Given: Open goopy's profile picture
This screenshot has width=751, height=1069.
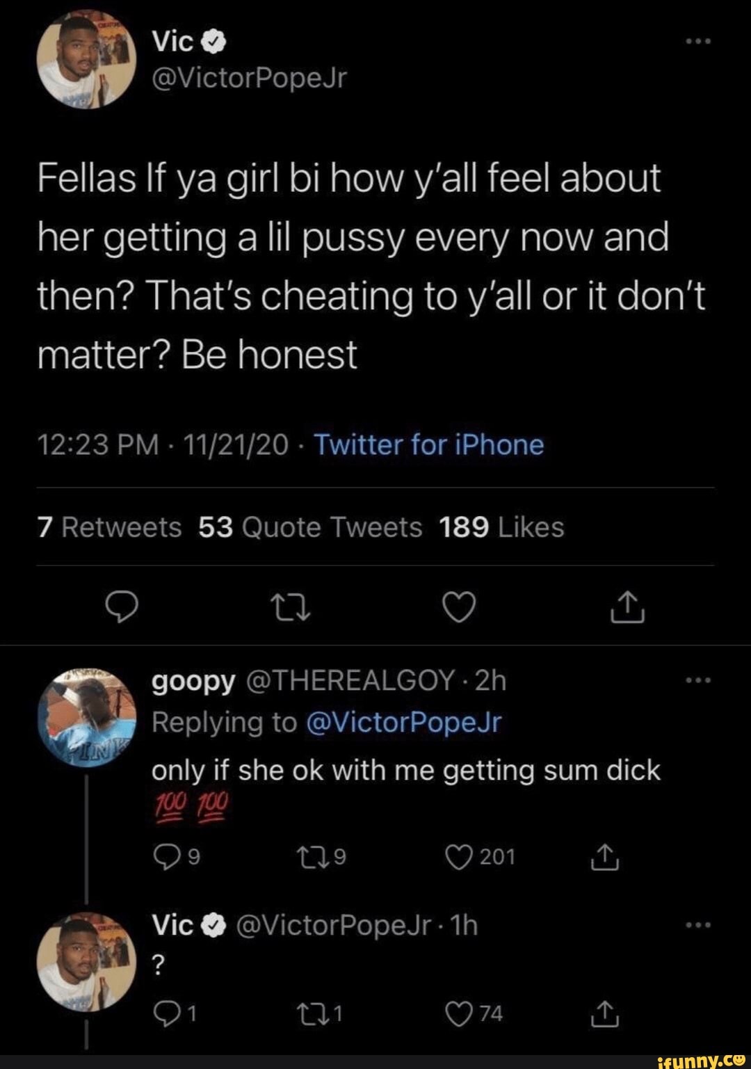Looking at the screenshot, I should pyautogui.click(x=86, y=714).
